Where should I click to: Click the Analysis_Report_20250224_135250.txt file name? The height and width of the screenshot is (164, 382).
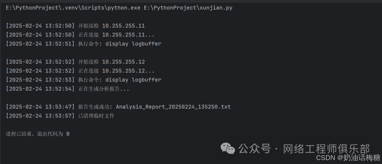[173, 107]
